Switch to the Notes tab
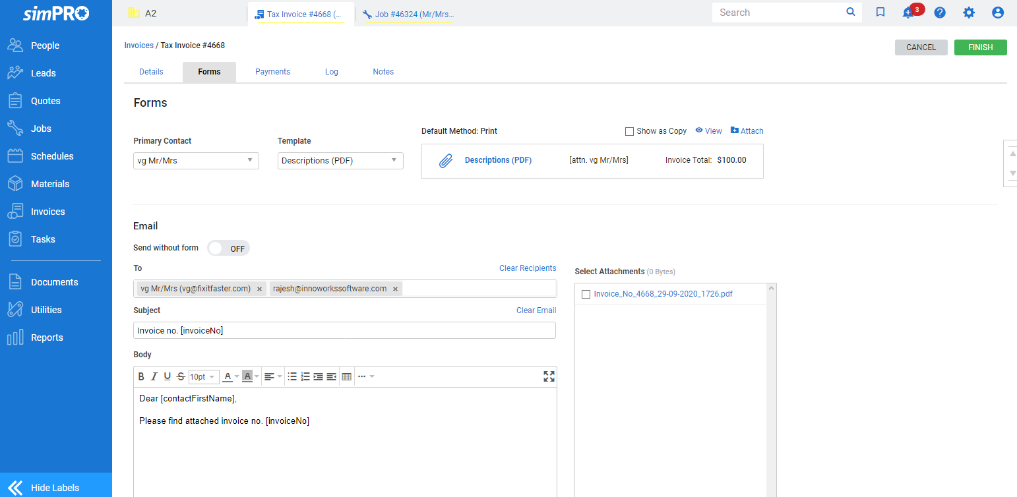Screen dimensions: 1017x497 [383, 72]
